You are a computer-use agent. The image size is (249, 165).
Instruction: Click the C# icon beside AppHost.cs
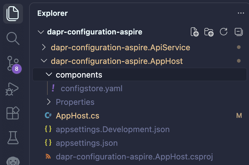(48, 115)
